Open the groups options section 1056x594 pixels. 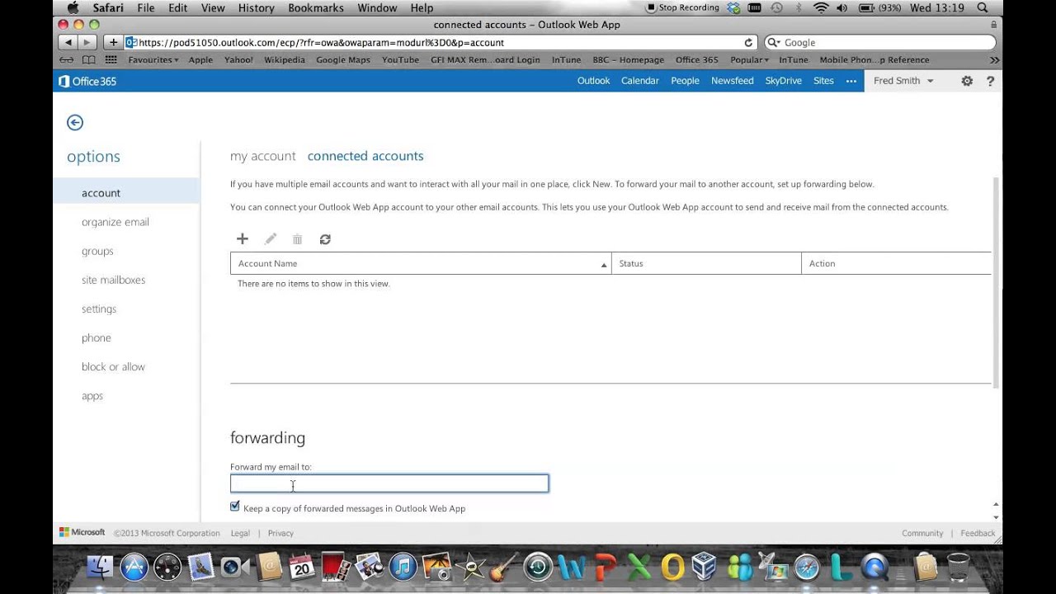coord(97,251)
